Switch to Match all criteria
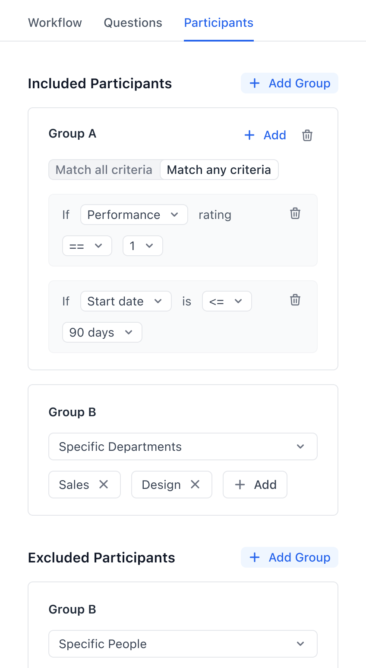 pyautogui.click(x=104, y=170)
